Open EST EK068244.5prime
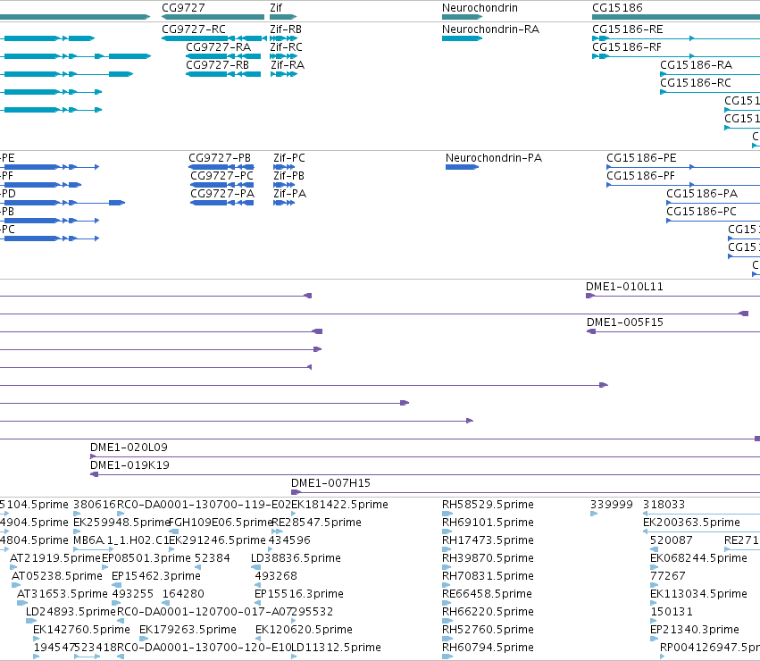Viewport: 760px width, 661px height. coord(698,558)
